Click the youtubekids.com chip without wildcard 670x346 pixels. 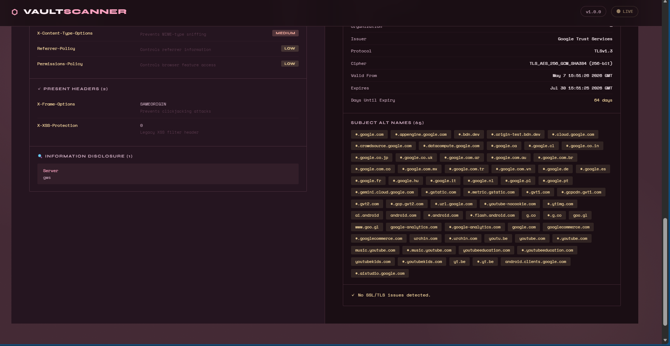click(x=373, y=262)
